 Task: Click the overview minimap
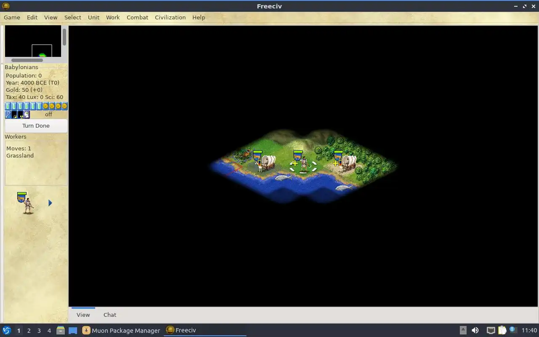point(33,41)
